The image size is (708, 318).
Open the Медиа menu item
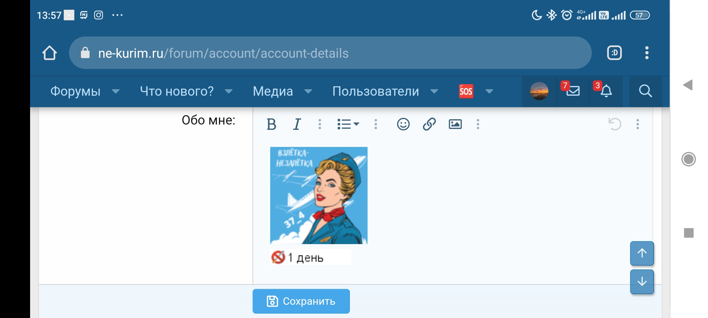273,91
